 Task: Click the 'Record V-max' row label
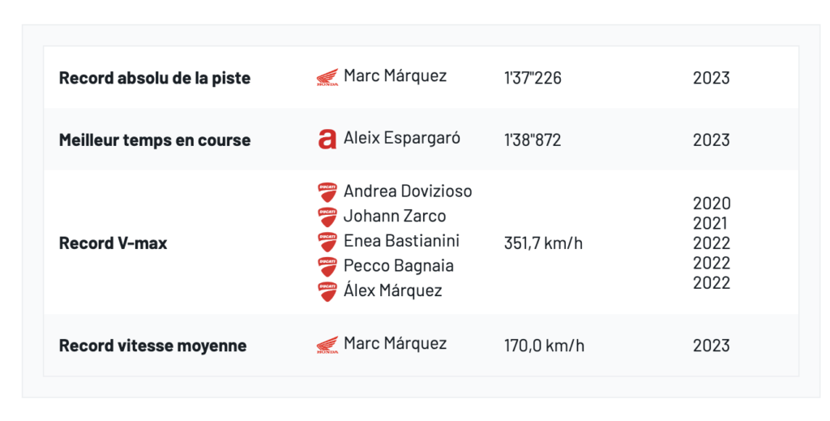pyautogui.click(x=113, y=243)
